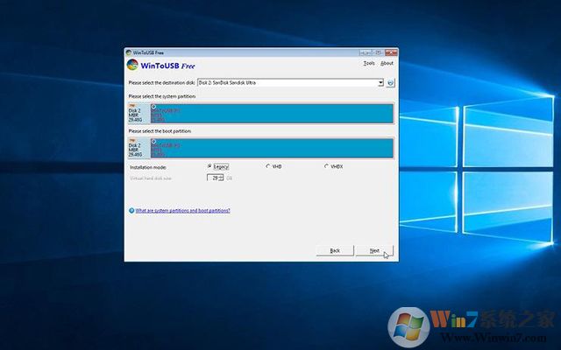Select the system partition radio button
The width and height of the screenshot is (561, 350).
(x=153, y=106)
